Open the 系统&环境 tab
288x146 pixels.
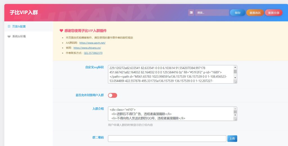tap(28, 36)
